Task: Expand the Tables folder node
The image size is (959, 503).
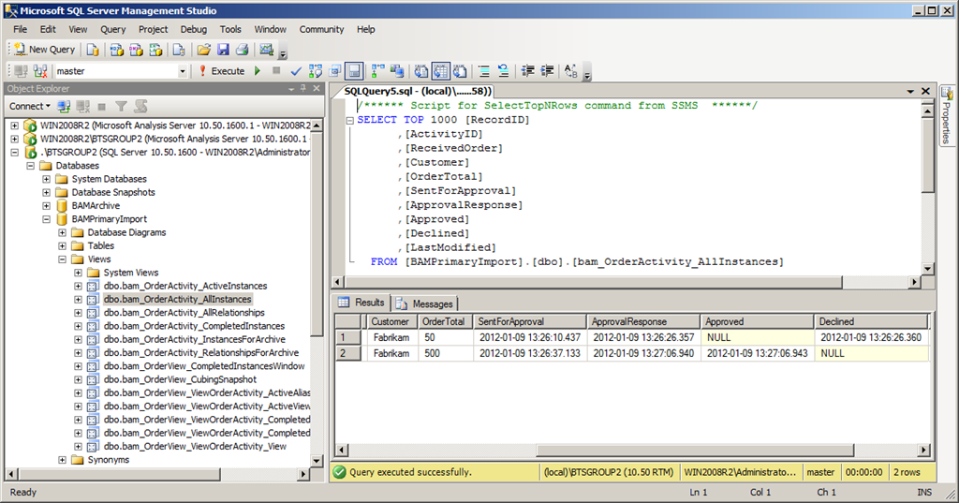Action: click(x=63, y=246)
